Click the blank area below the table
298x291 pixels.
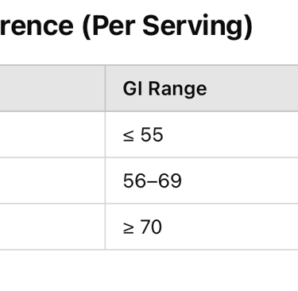tap(149, 270)
